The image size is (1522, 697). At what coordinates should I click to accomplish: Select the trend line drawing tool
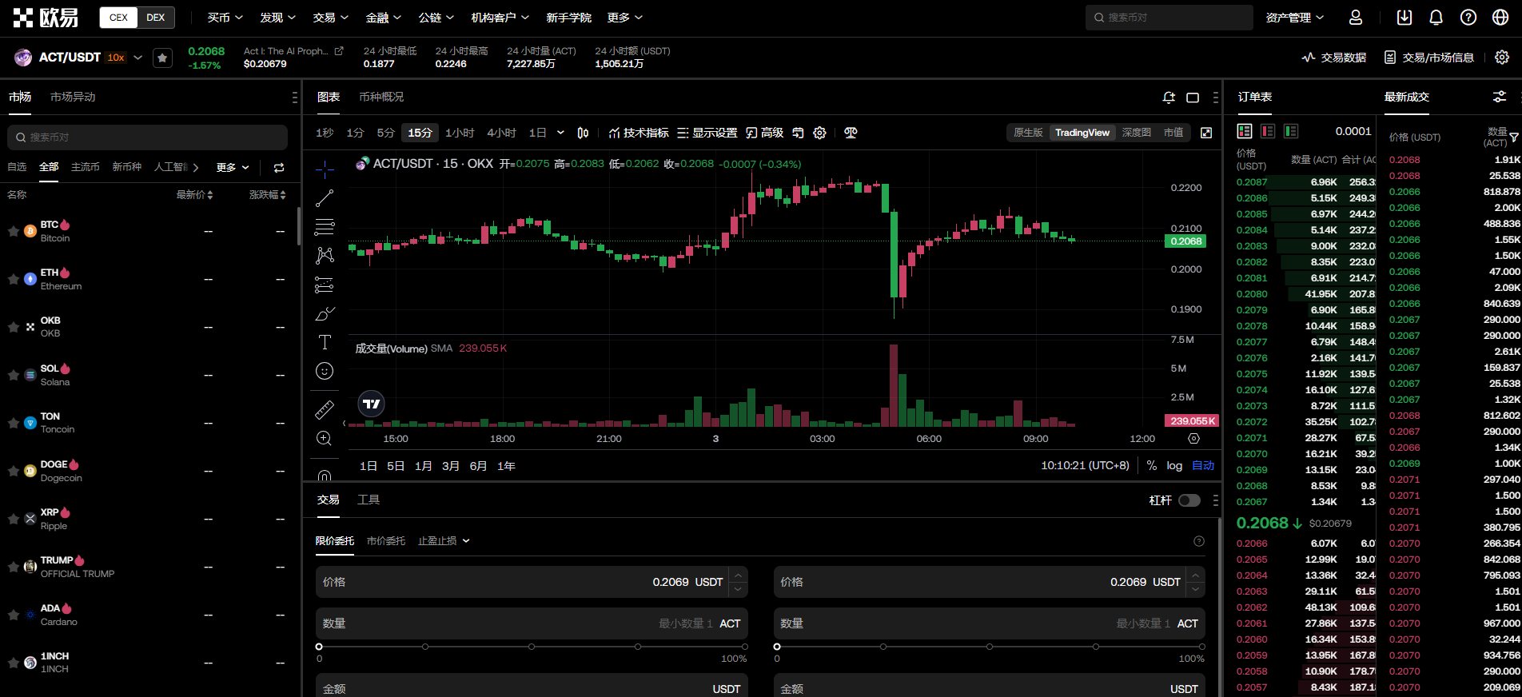(x=325, y=198)
